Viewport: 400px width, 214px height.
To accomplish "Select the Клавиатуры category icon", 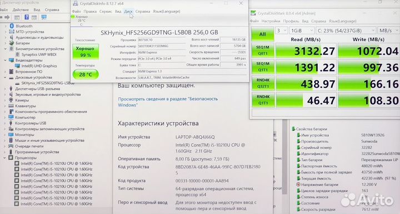I will point(11,106).
